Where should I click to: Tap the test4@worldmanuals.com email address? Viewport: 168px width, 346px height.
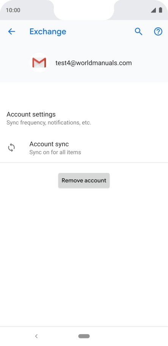click(x=93, y=63)
